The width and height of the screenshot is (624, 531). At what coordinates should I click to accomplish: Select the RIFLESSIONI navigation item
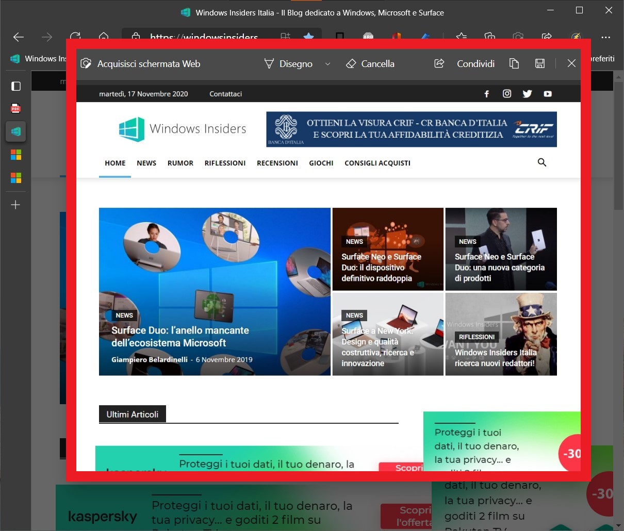[225, 163]
